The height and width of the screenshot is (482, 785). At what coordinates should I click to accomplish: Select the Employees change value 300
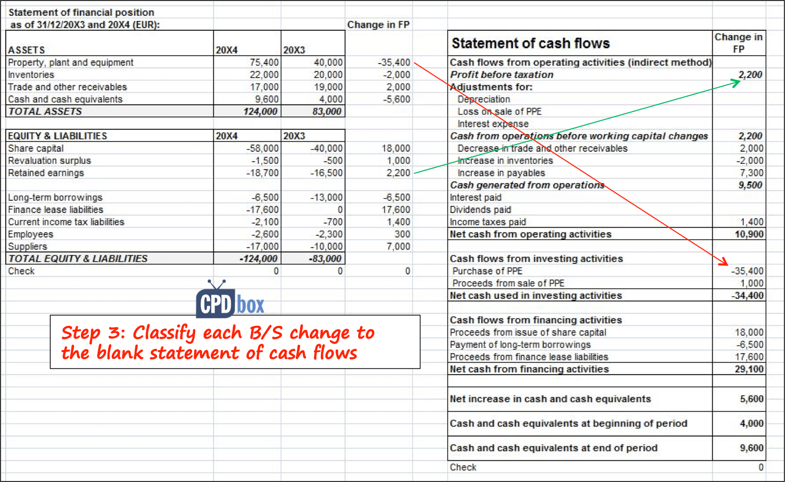[x=402, y=234]
